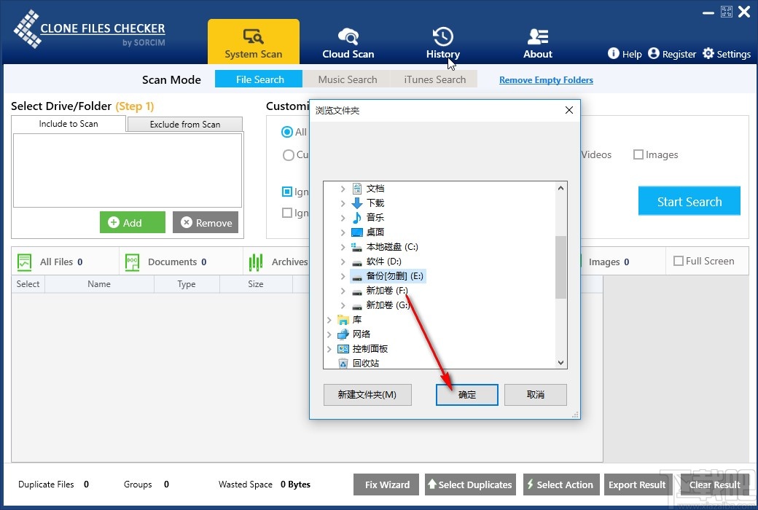Close the 浏览文件夹 dialog
758x510 pixels.
(569, 110)
